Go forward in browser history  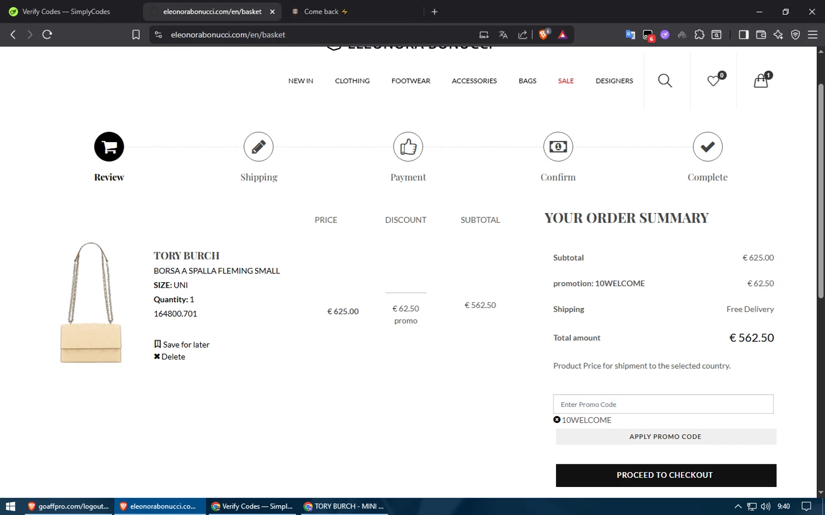point(30,35)
